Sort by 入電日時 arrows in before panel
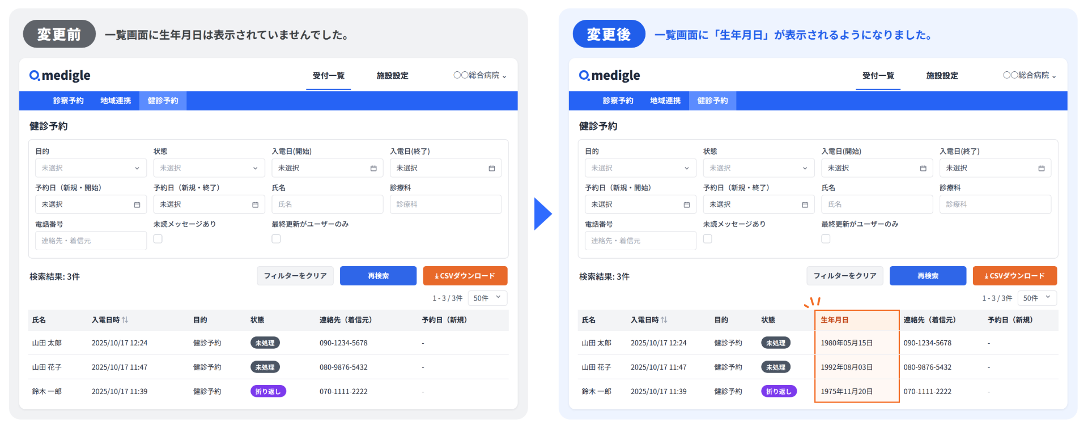 click(x=125, y=320)
